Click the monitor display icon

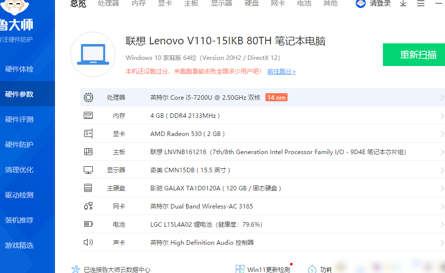coord(88,170)
